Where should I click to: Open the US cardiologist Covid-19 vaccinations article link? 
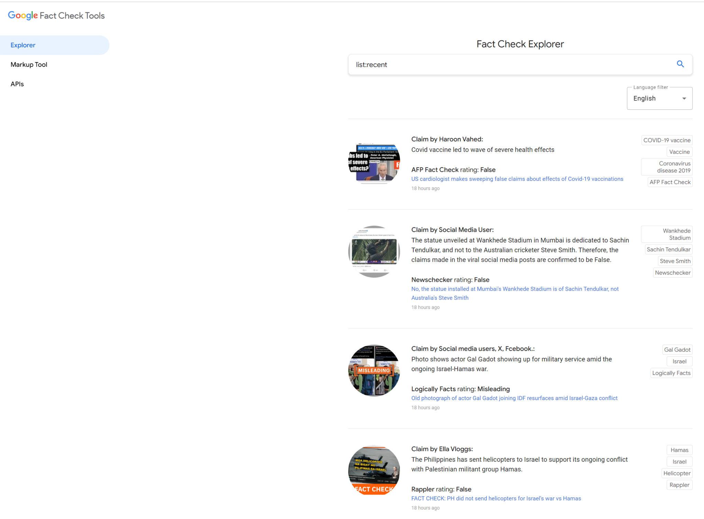click(517, 179)
